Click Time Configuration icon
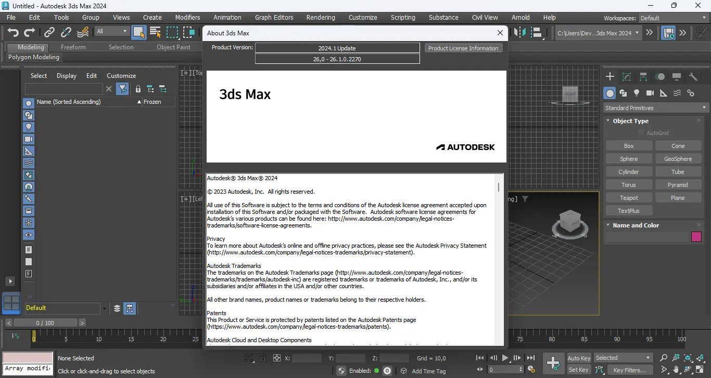The height and width of the screenshot is (378, 711). 531,370
